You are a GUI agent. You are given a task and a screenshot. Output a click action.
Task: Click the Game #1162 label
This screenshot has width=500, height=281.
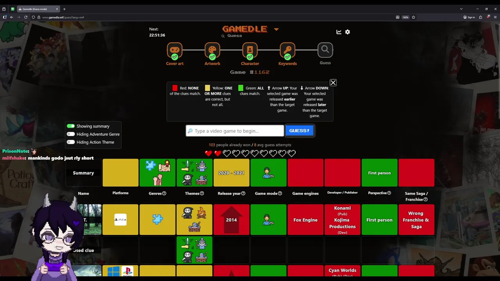[250, 72]
